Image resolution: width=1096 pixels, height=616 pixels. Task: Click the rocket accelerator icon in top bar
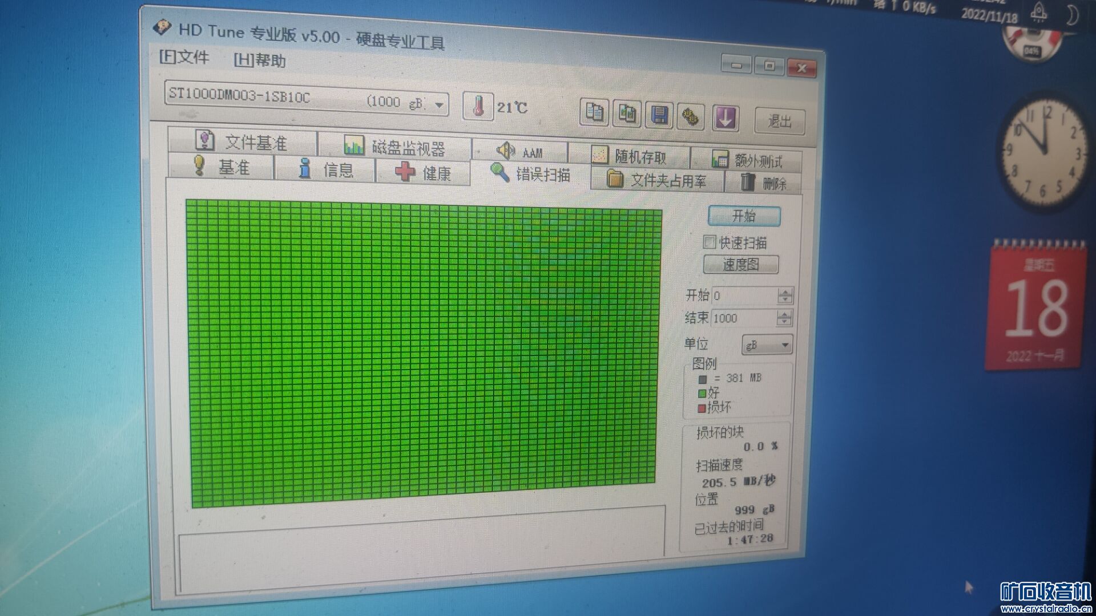coord(1039,11)
